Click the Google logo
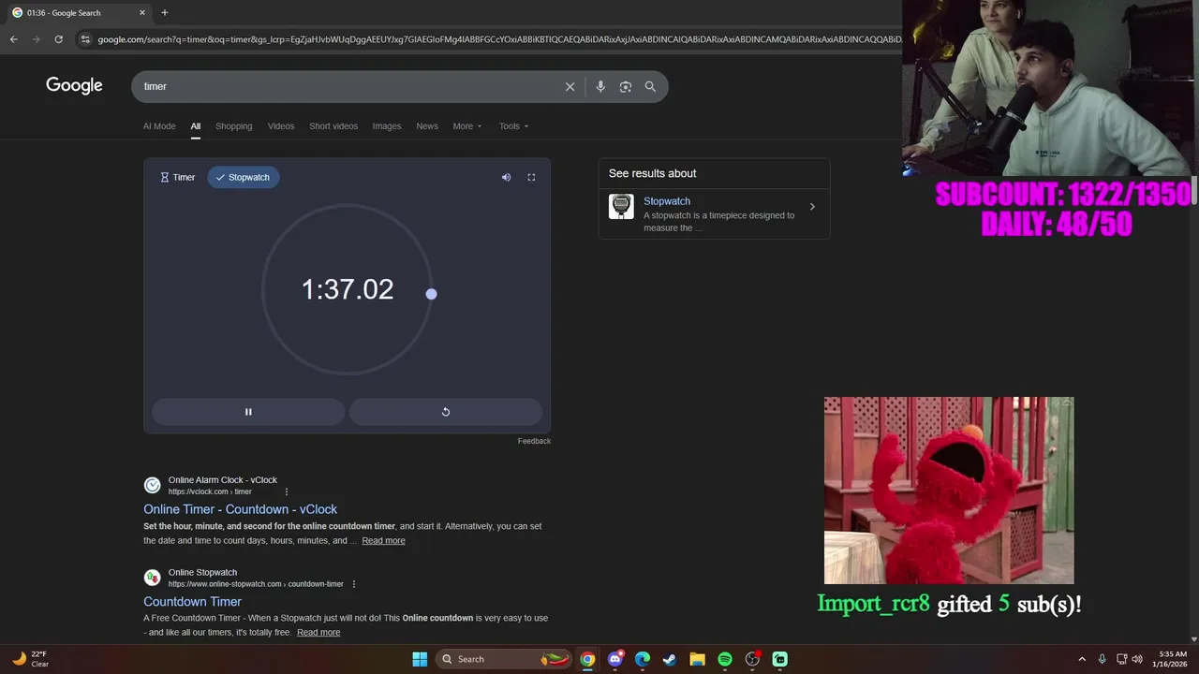 point(74,85)
